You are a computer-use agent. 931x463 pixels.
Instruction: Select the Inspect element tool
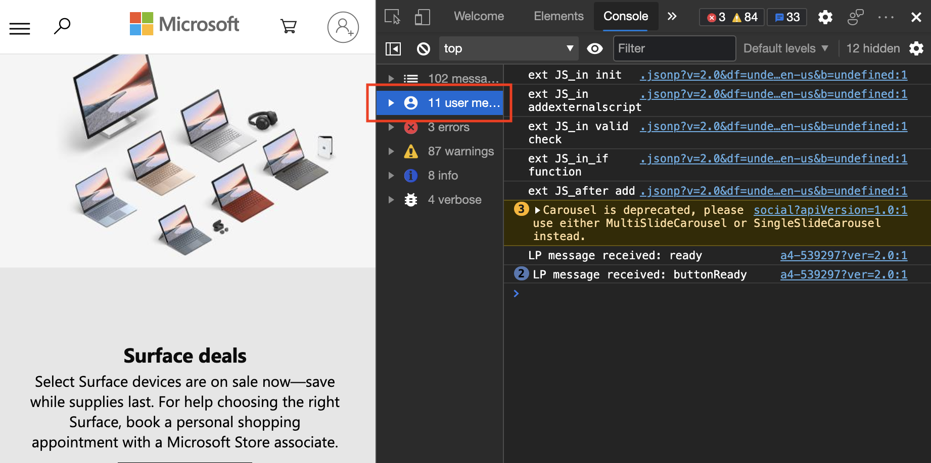point(392,17)
